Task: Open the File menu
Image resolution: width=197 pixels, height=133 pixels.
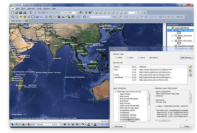Action: click(13, 9)
